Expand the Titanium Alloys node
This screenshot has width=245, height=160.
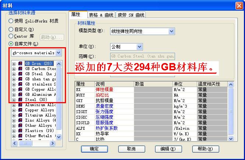(14, 115)
